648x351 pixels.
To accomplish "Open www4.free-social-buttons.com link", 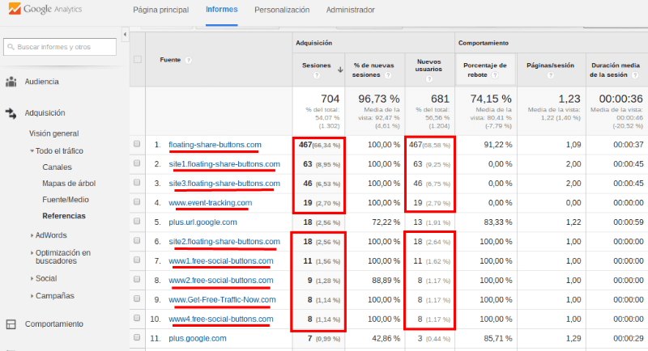I will pos(220,319).
